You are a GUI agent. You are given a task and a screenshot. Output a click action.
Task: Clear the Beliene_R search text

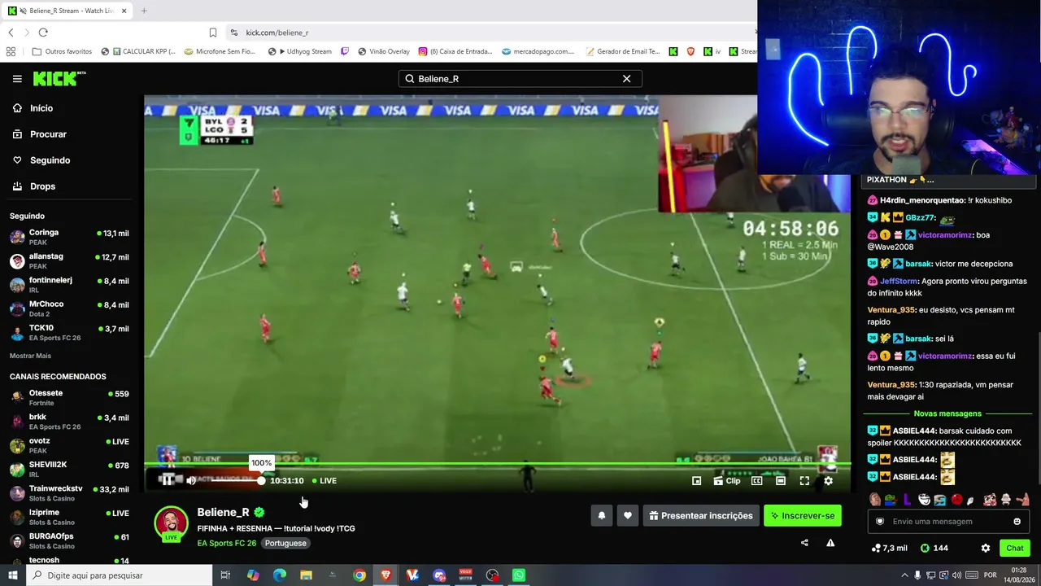coord(626,79)
